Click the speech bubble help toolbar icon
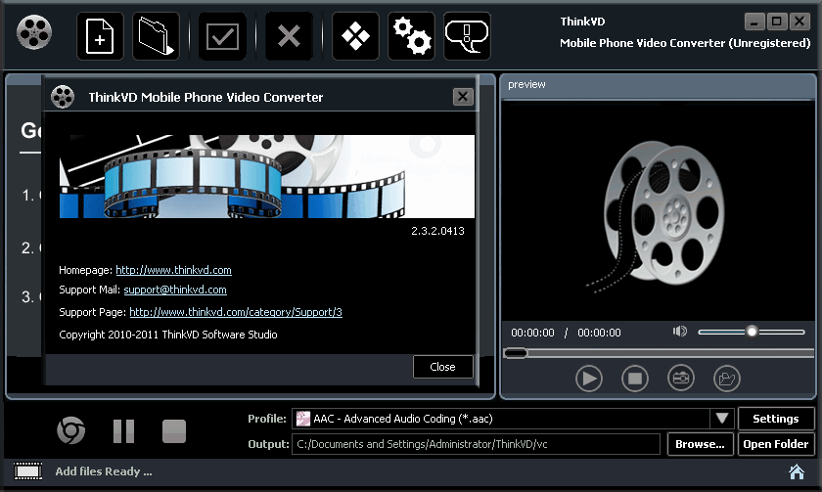The height and width of the screenshot is (492, 822). [467, 36]
